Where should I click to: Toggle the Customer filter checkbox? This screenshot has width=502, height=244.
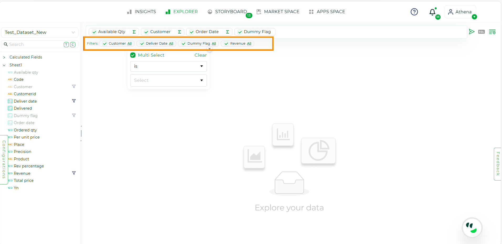(x=104, y=44)
